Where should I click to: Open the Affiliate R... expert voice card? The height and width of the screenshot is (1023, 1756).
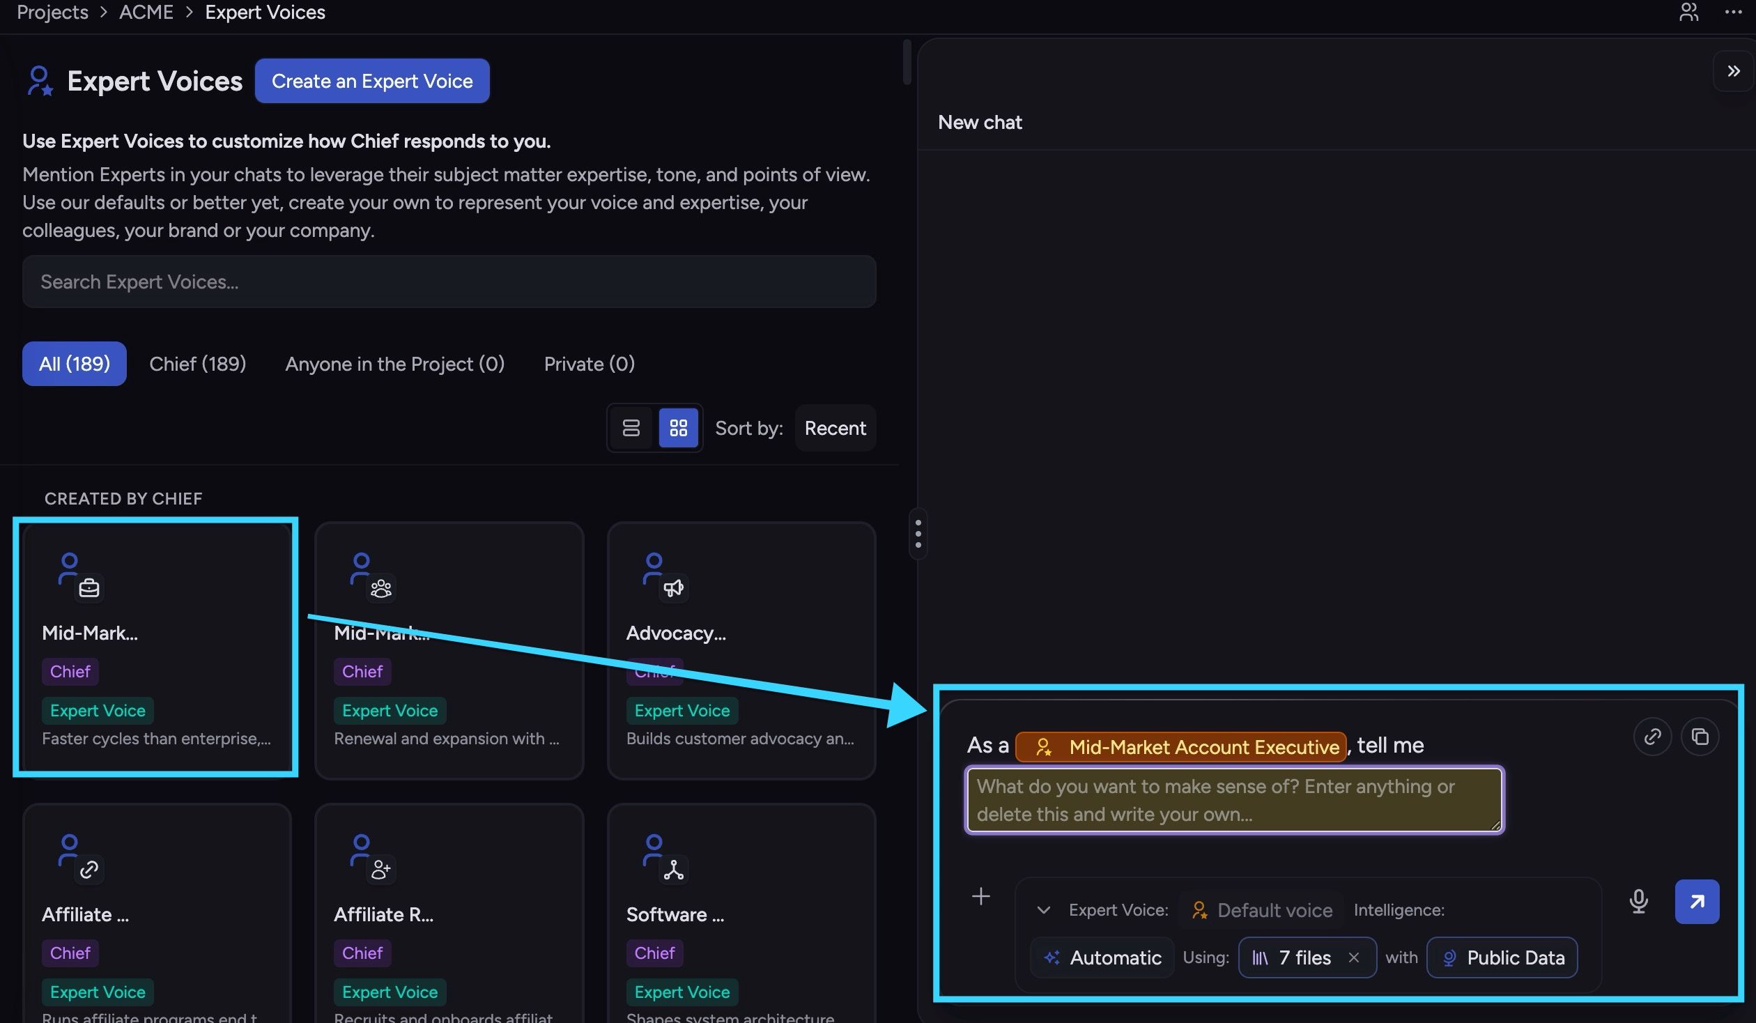(449, 914)
